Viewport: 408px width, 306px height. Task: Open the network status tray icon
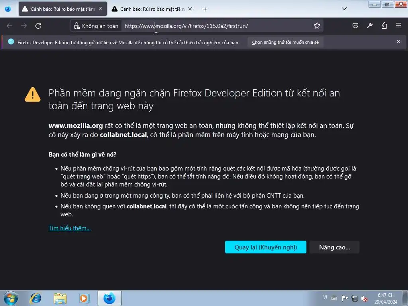(x=354, y=298)
